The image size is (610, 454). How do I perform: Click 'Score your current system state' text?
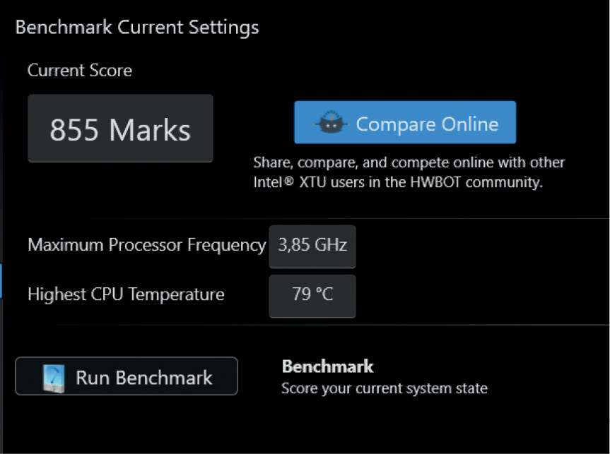[384, 388]
